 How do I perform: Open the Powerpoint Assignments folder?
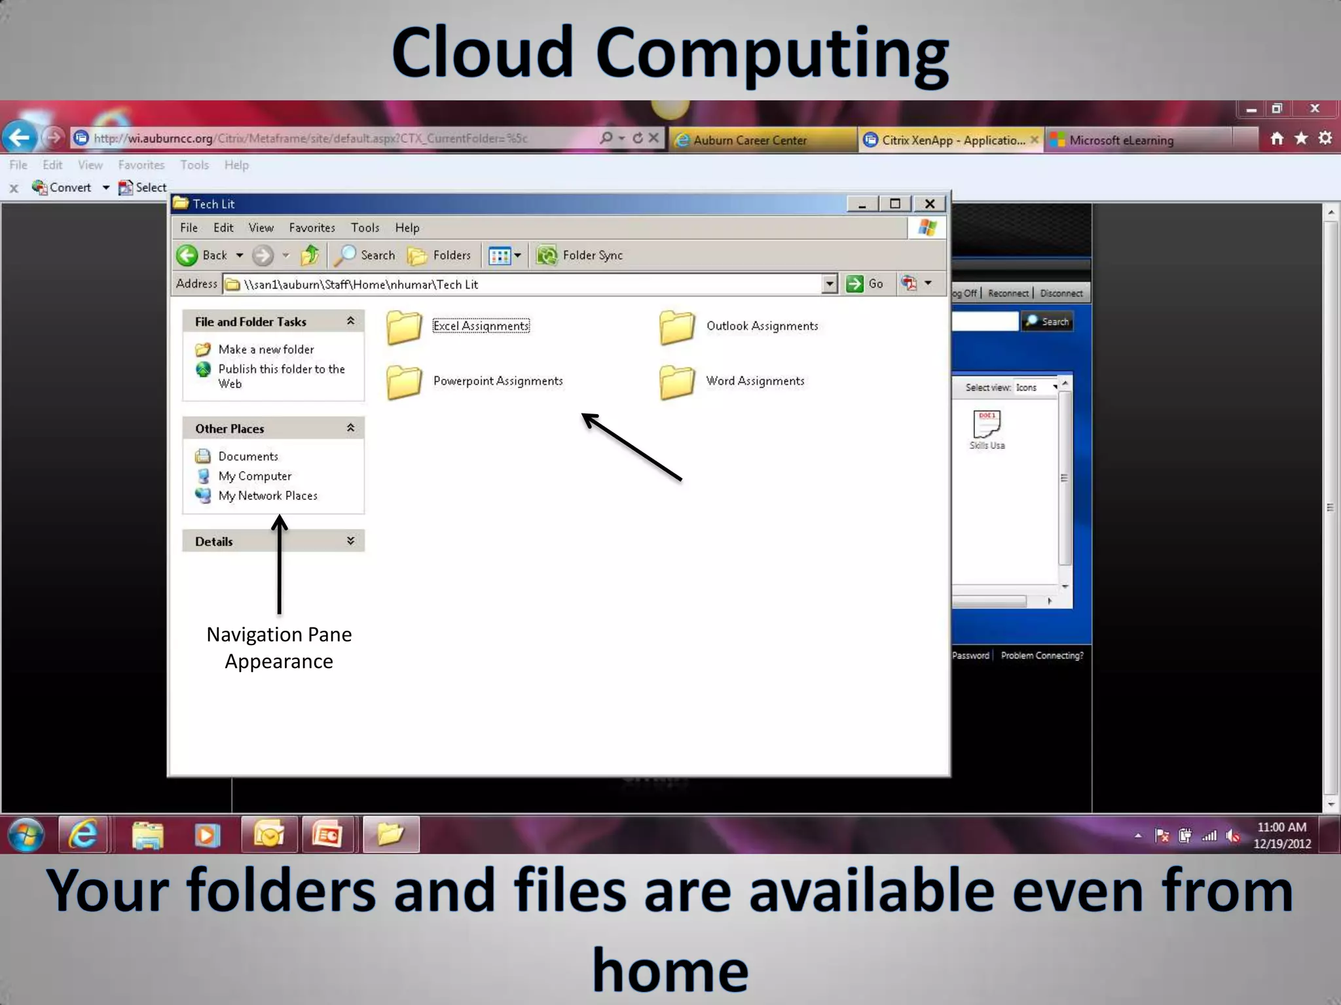[405, 382]
